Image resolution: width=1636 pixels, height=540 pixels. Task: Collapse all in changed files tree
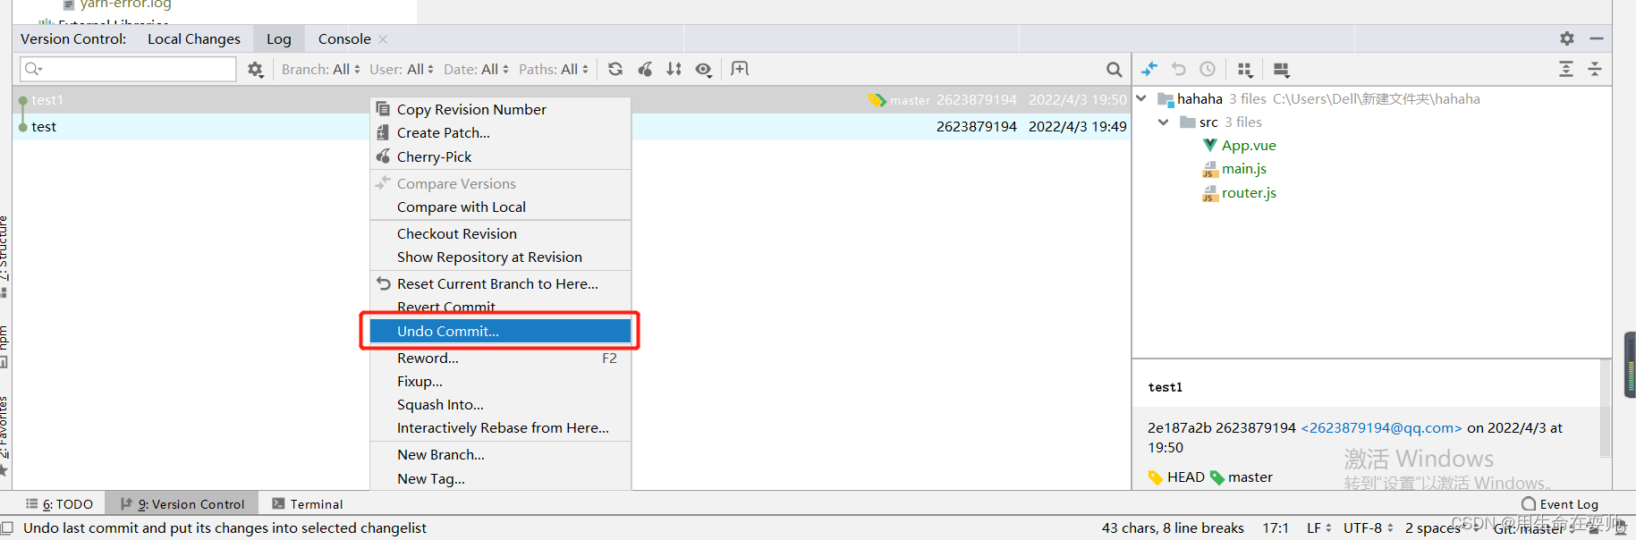[x=1595, y=69]
